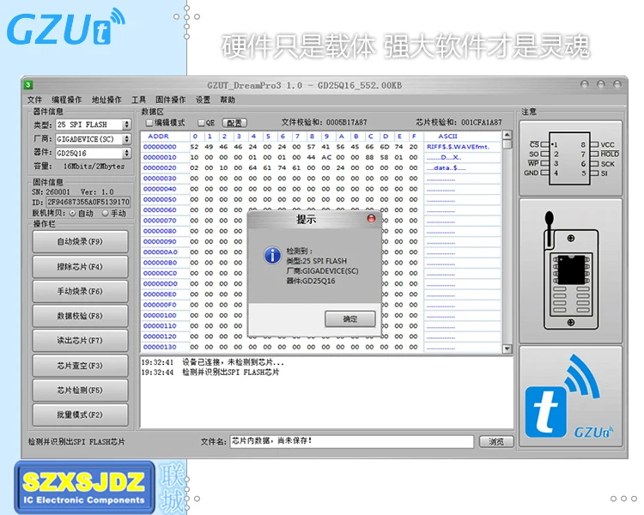Image resolution: width=644 pixels, height=515 pixels.
Task: Open the 厂商 GIGADEVICE(SC) dropdown
Action: (x=126, y=139)
